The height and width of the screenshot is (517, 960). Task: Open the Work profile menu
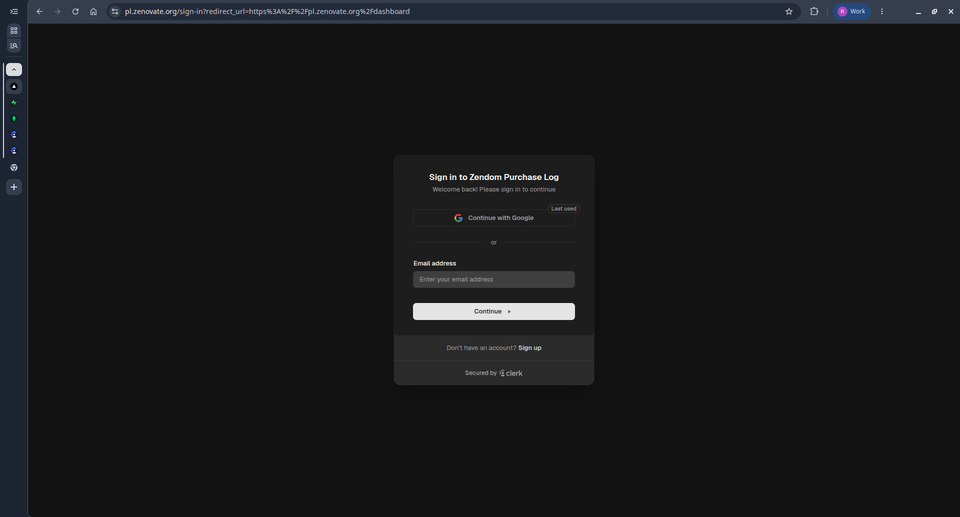tap(852, 11)
